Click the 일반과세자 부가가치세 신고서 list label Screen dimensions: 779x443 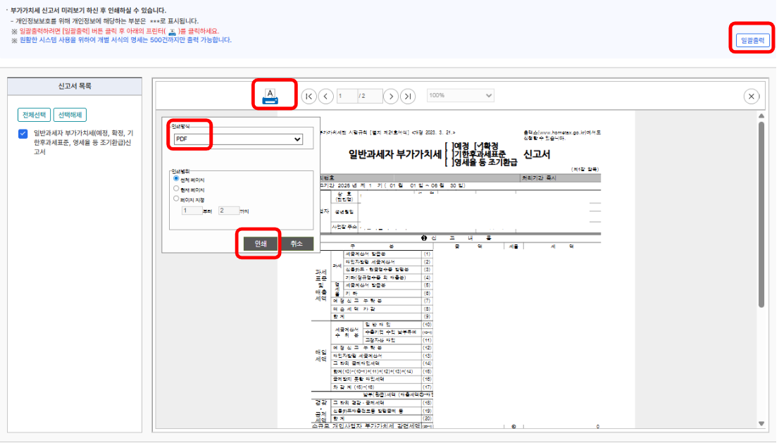[x=83, y=142]
